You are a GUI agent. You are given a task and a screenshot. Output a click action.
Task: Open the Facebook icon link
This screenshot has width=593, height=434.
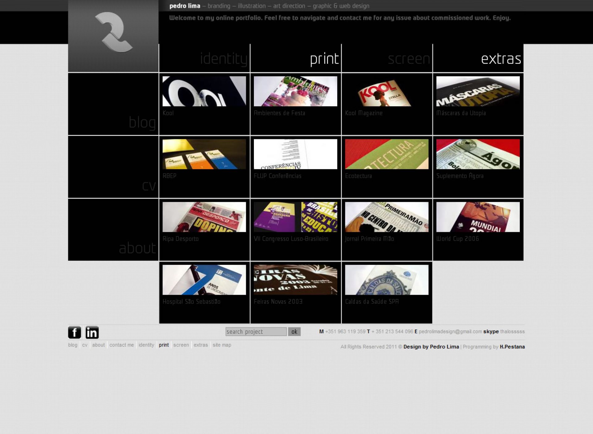[x=74, y=332]
